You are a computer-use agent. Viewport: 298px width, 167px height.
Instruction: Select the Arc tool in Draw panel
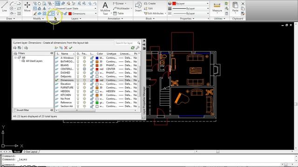click(x=12, y=3)
